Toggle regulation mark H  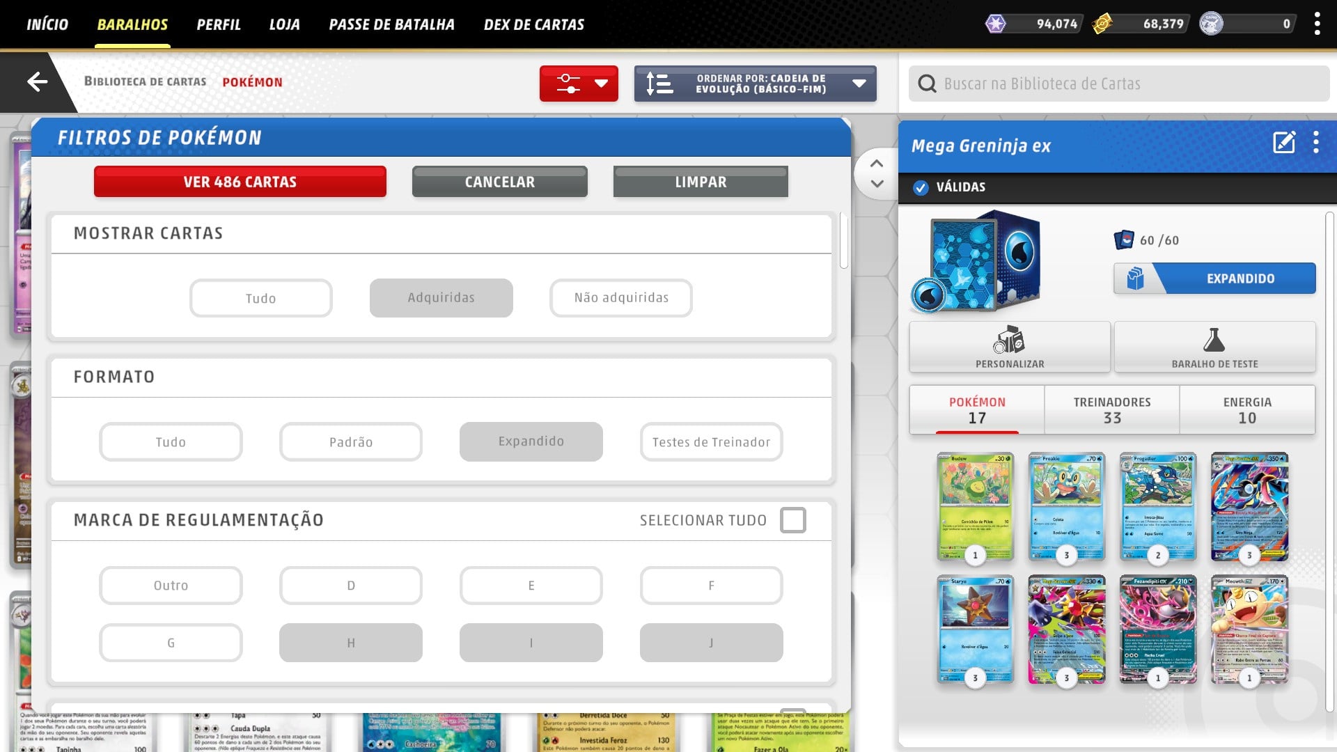tap(351, 643)
